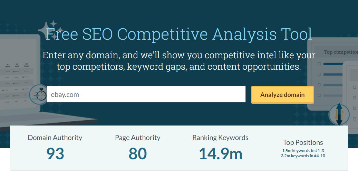Focus the ebay.com domain input field
Viewport: 358px width, 181px height.
click(x=146, y=94)
